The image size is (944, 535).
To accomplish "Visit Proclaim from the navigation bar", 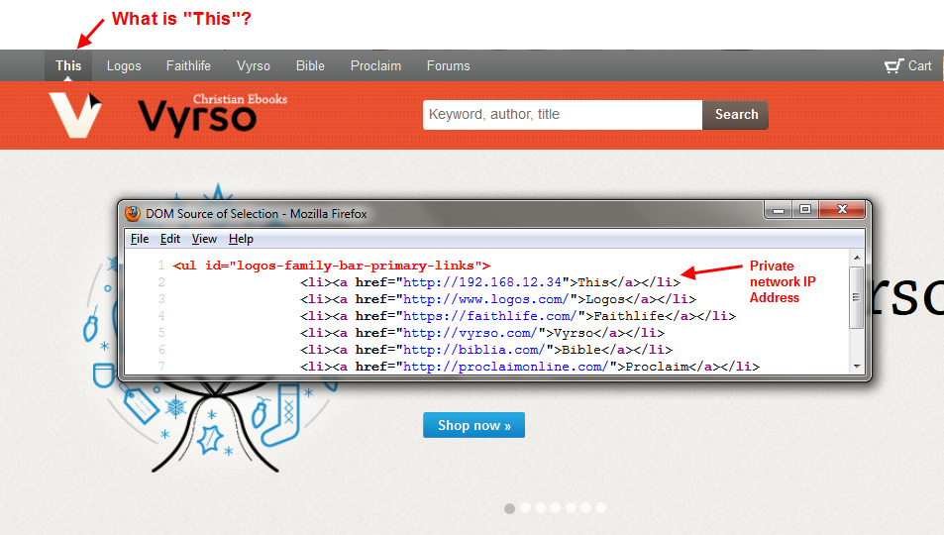I will click(375, 65).
